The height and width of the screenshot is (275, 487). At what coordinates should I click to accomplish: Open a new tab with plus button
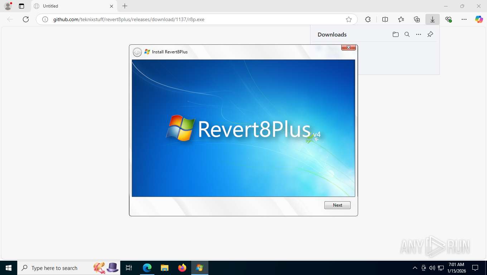click(x=125, y=6)
